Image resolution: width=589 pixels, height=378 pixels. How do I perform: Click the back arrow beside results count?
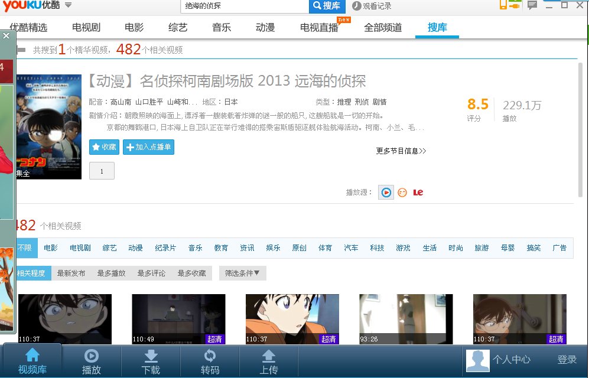coord(21,50)
